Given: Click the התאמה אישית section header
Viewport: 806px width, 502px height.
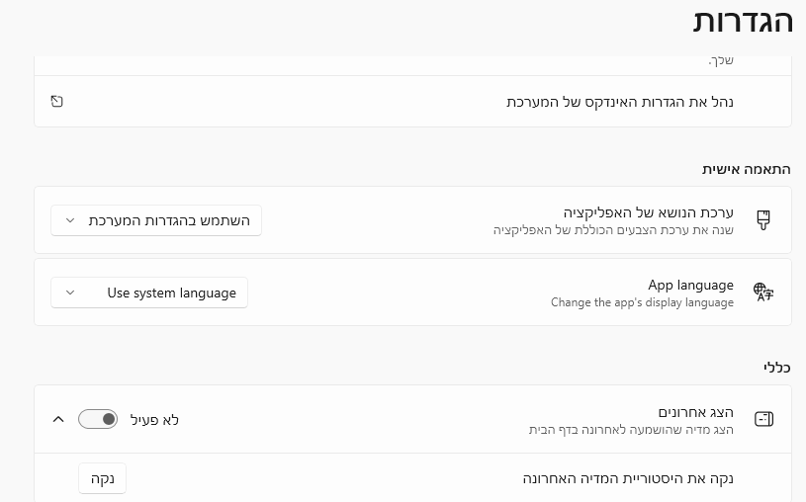Looking at the screenshot, I should point(747,169).
